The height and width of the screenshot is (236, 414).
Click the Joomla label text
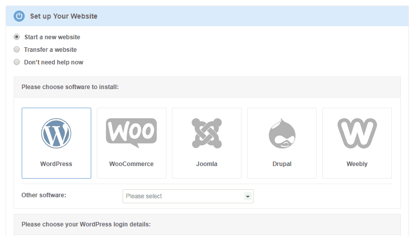(x=207, y=164)
